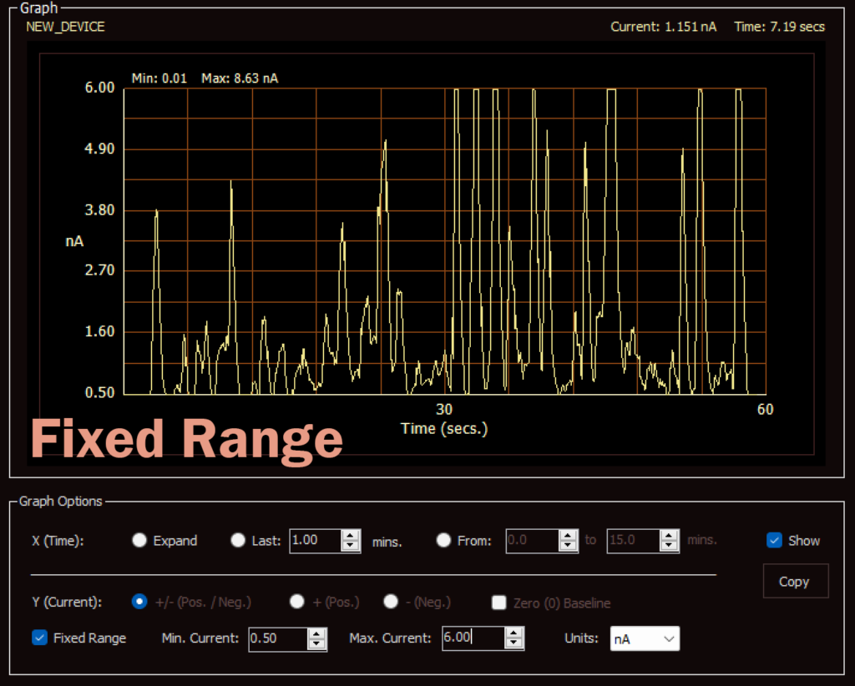855x686 pixels.
Task: Select the From time range option
Action: click(443, 540)
